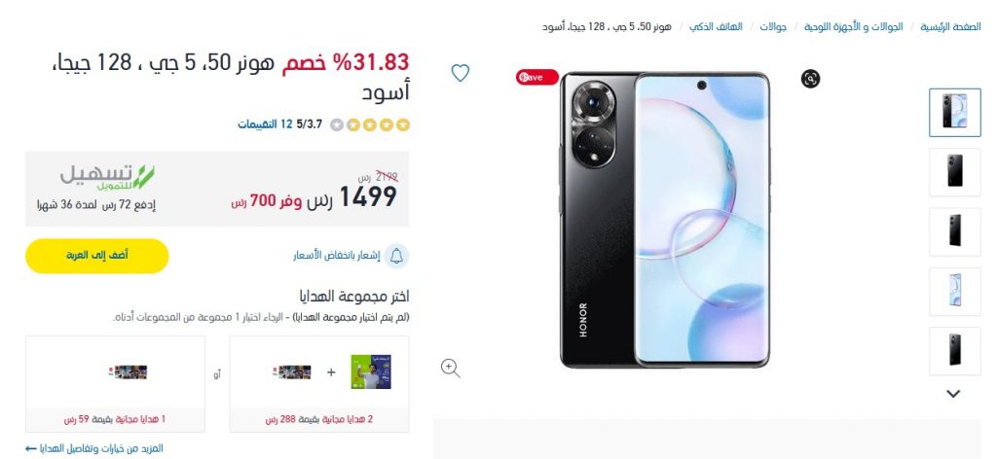Click the price drop notification bell icon
997x459 pixels.
[x=397, y=256]
